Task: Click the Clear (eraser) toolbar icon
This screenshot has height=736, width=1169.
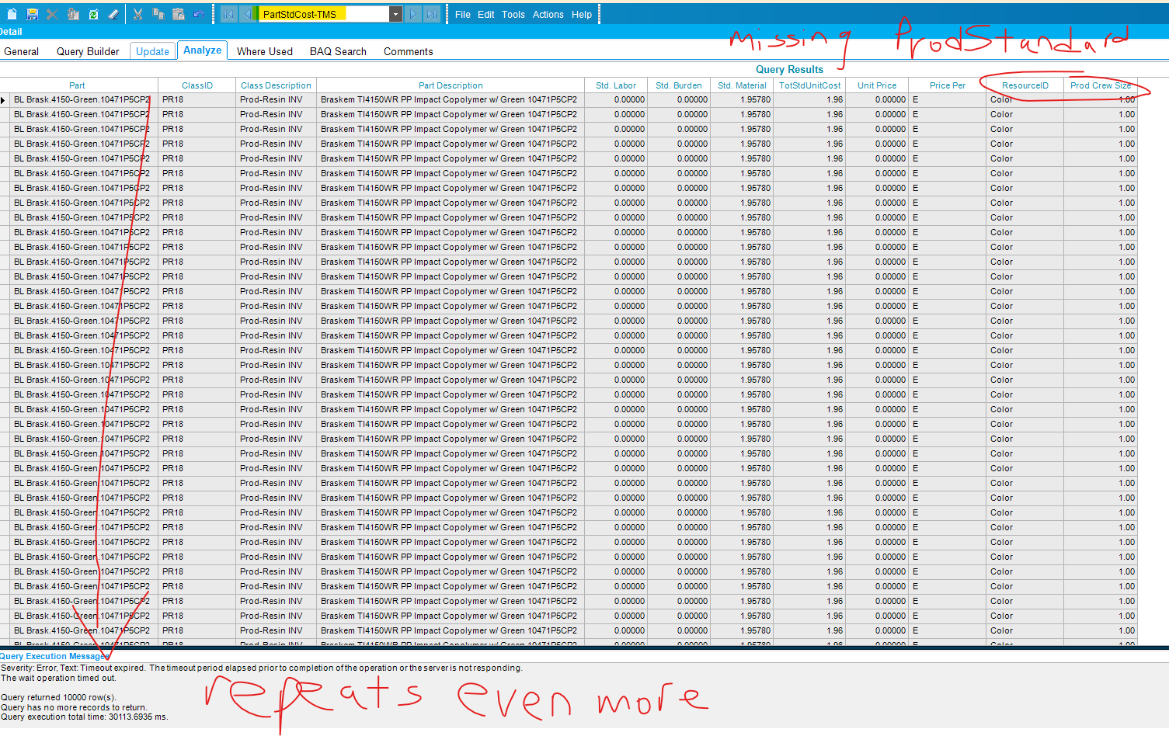Action: pyautogui.click(x=113, y=14)
